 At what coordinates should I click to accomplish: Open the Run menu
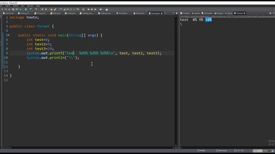[x=23, y=6]
